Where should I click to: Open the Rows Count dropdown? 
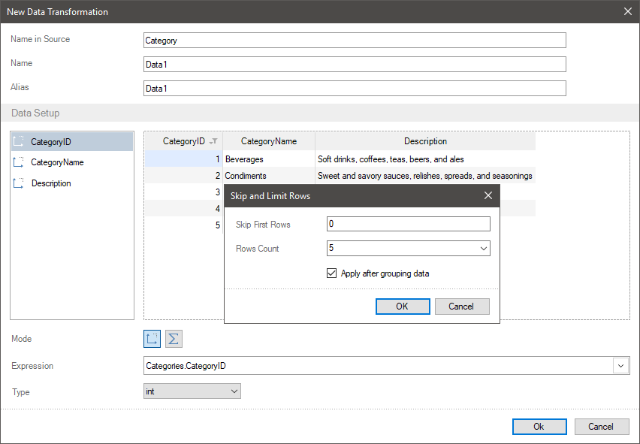(483, 249)
